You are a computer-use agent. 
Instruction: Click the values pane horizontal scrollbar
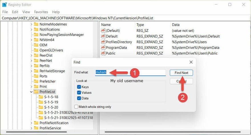tap(173, 132)
